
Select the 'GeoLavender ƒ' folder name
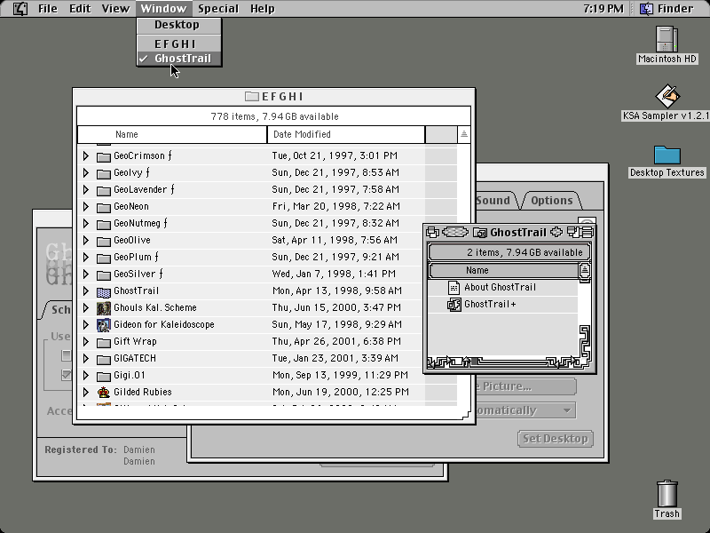tap(145, 189)
